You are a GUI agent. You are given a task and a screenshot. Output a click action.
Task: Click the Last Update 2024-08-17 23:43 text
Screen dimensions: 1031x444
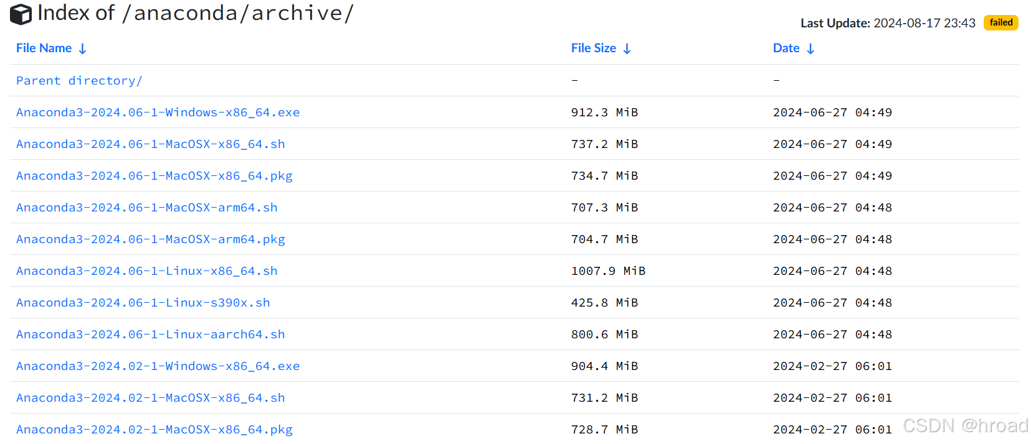[x=888, y=23]
